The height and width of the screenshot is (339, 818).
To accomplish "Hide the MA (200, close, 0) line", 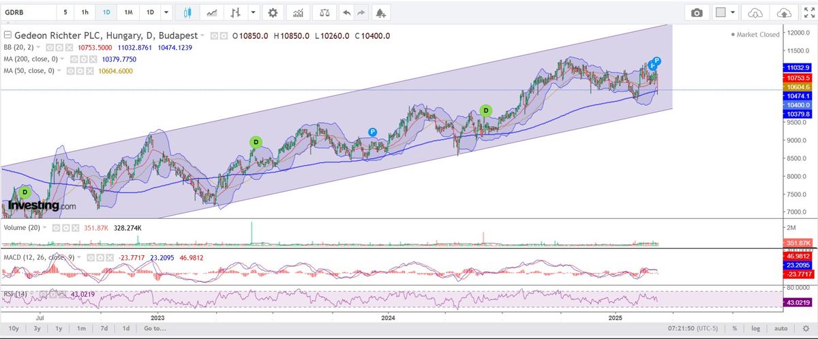I will coord(74,59).
